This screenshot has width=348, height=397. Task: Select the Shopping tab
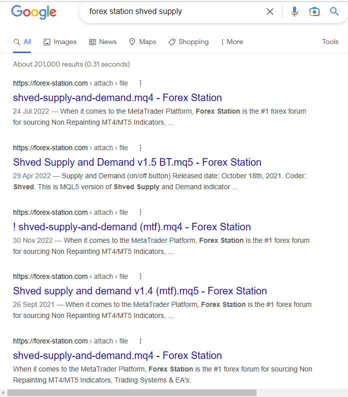(x=188, y=42)
